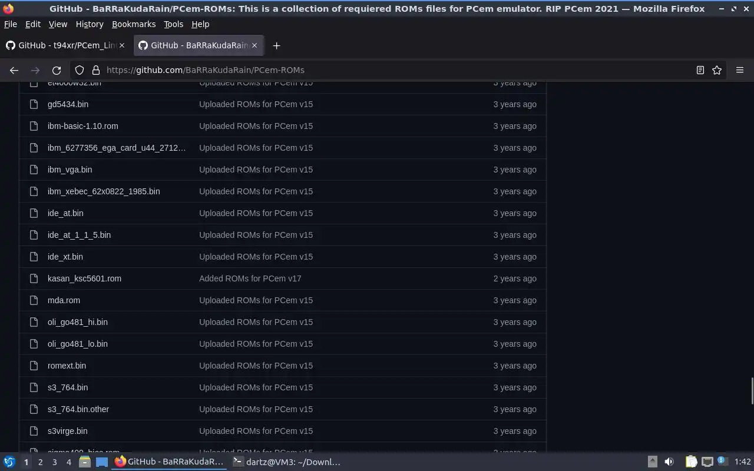Open the File menu
Screen dimensions: 754x471
coord(11,24)
